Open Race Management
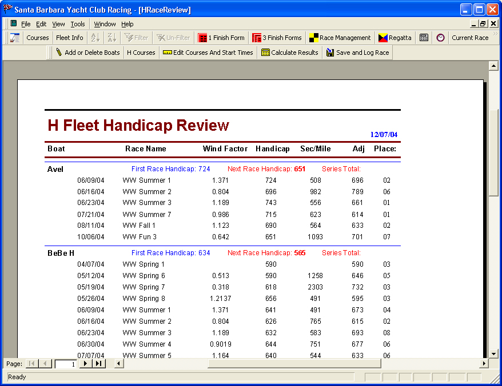Screen dimensions: 502x386 click(x=340, y=38)
